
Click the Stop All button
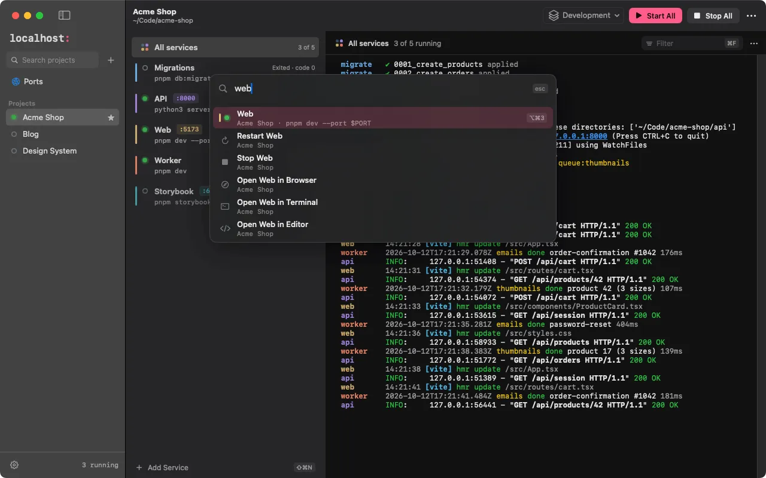click(x=713, y=16)
